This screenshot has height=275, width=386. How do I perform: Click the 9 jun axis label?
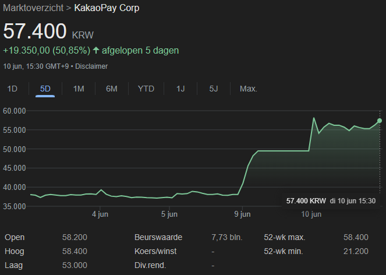242,214
